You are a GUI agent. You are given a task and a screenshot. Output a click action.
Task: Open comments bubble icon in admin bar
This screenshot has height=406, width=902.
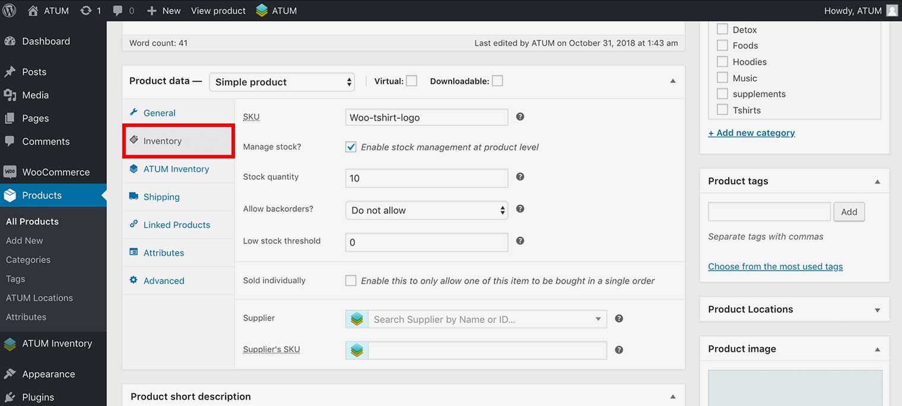(x=118, y=11)
